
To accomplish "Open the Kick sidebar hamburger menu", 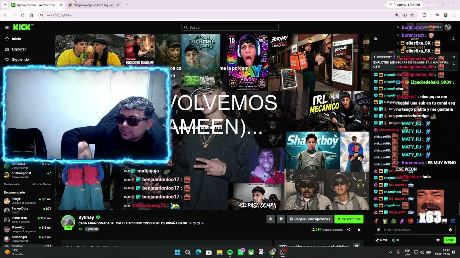I will tap(7, 27).
